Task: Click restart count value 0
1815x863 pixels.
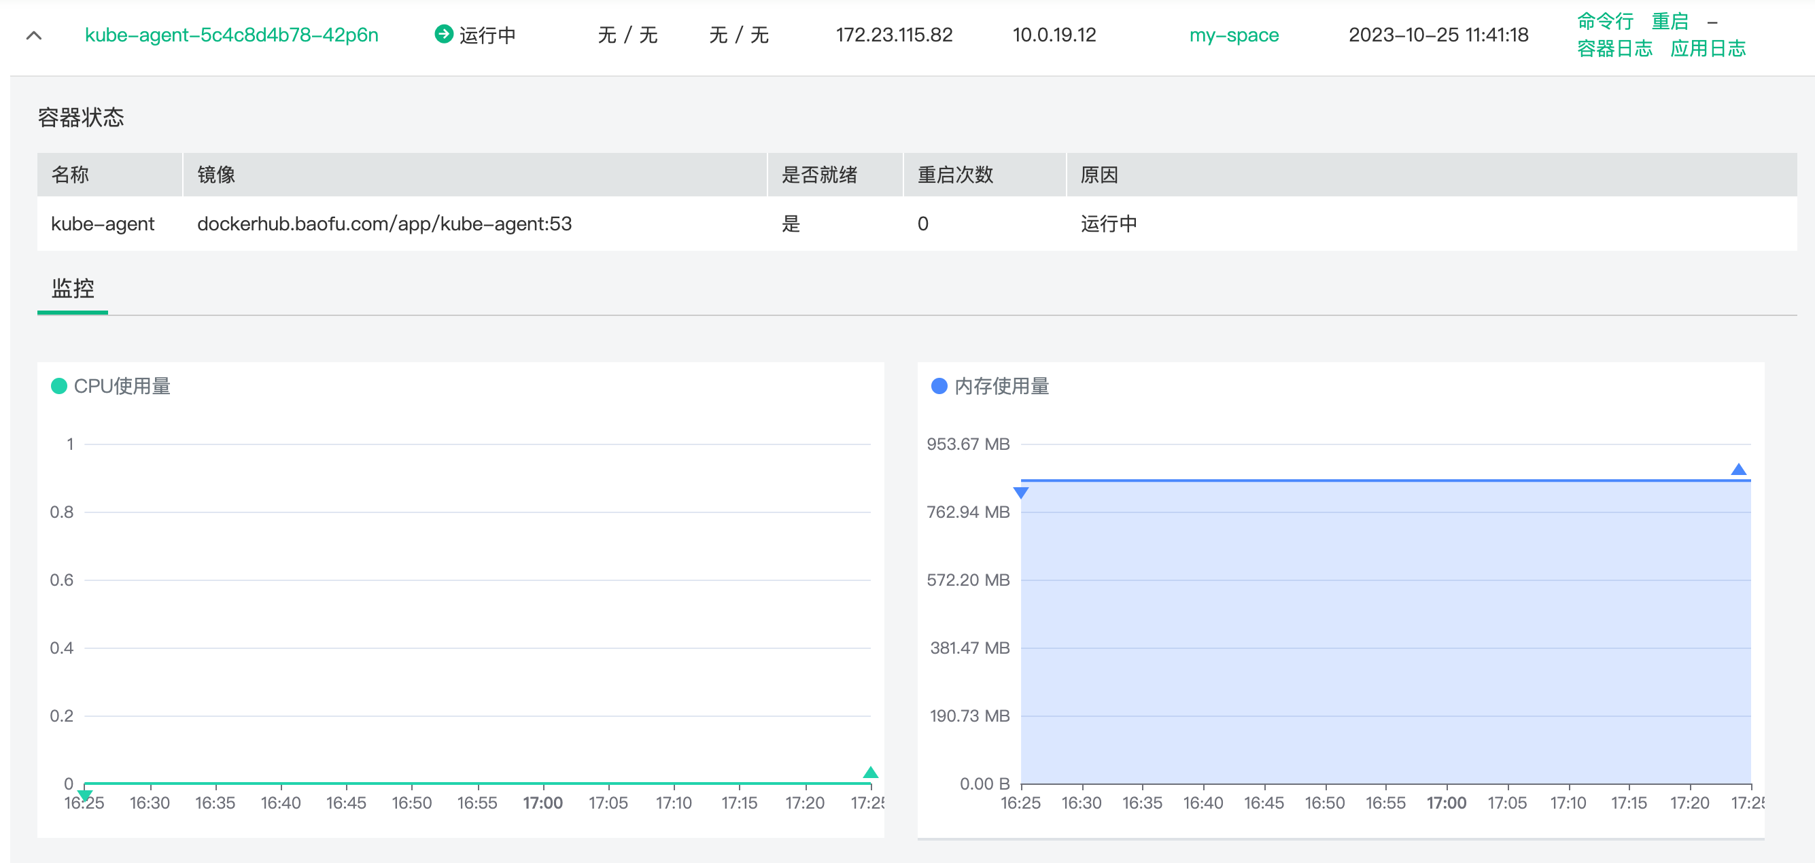Action: point(923,224)
